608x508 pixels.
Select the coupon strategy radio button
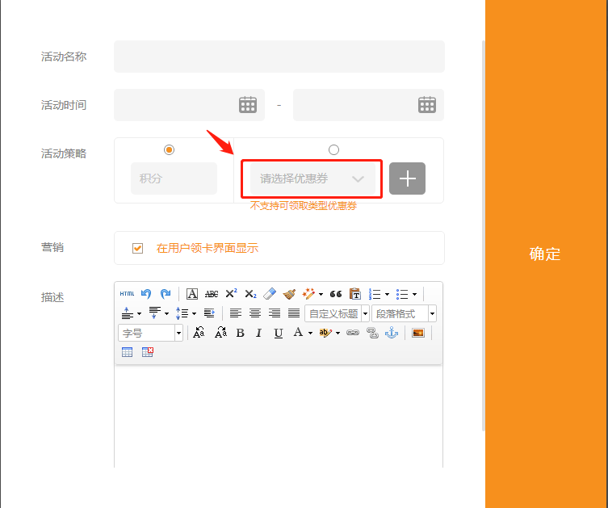click(334, 149)
